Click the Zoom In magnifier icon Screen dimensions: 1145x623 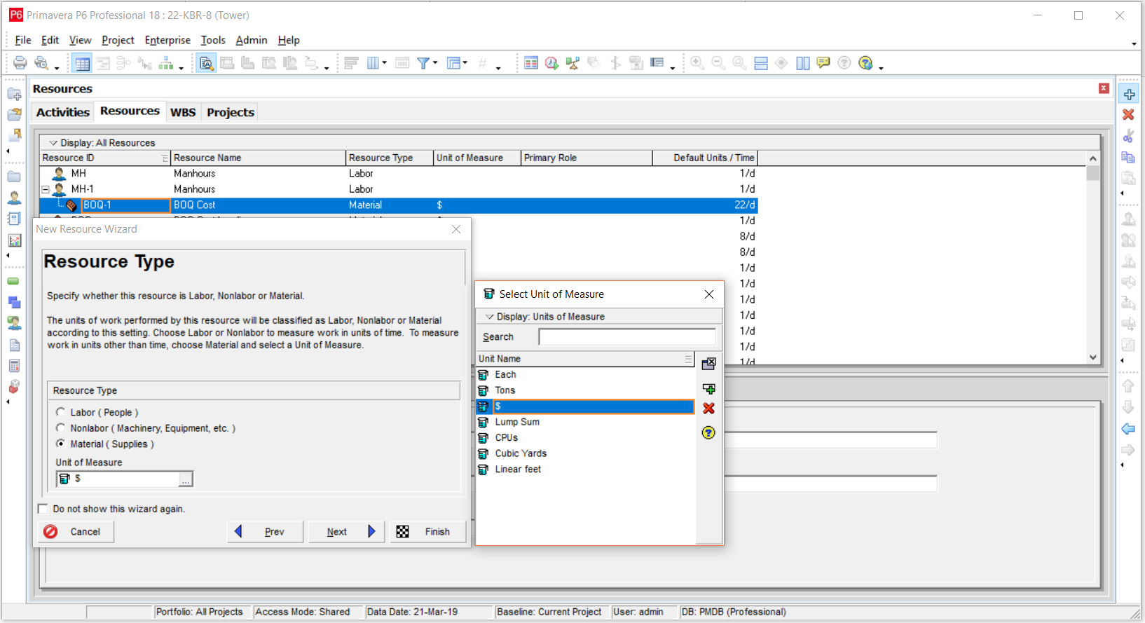[x=697, y=63]
